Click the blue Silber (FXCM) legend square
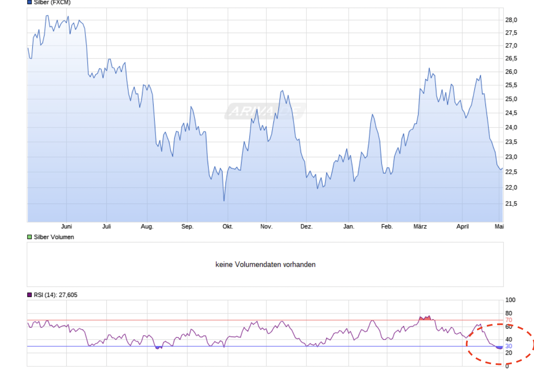Image resolution: width=534 pixels, height=371 pixels. (29, 2)
